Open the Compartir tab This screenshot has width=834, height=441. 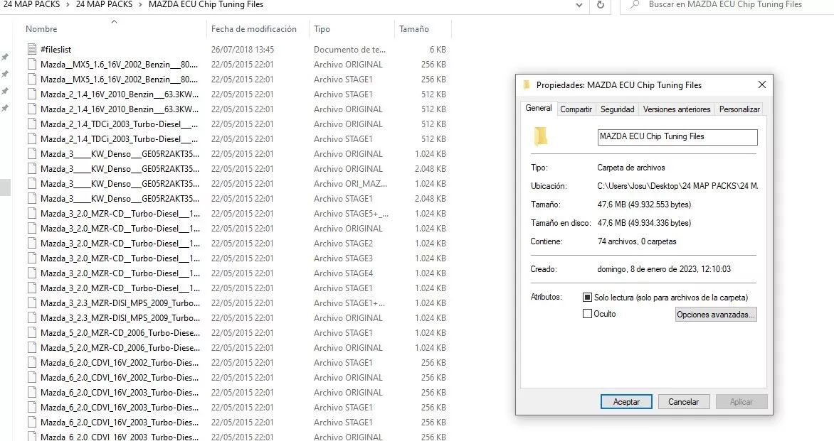[x=576, y=109]
